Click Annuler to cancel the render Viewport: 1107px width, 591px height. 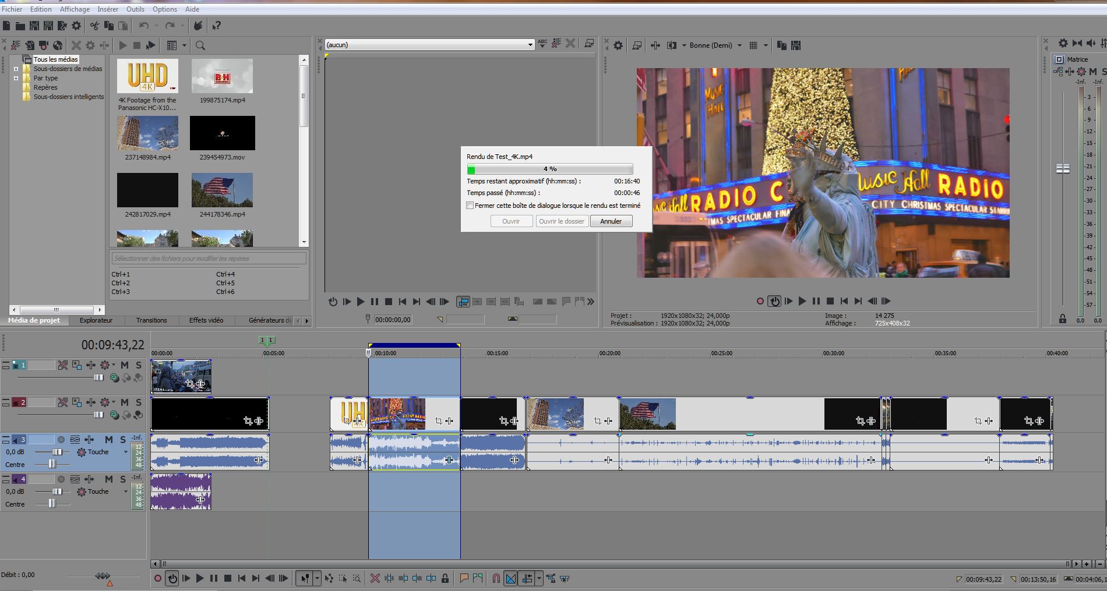pyautogui.click(x=611, y=221)
